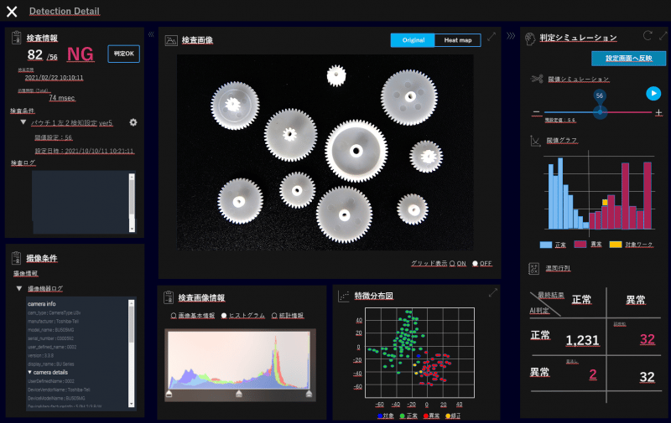Click the gear inspection image
Screen dimensions: 671x423
pos(325,152)
